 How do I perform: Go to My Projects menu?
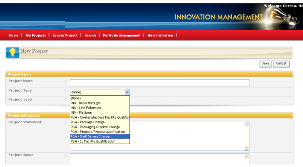coord(36,35)
